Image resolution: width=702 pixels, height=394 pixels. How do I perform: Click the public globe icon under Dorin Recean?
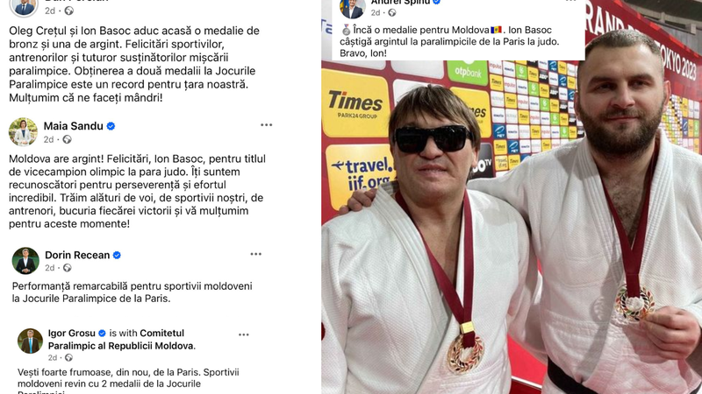click(68, 268)
